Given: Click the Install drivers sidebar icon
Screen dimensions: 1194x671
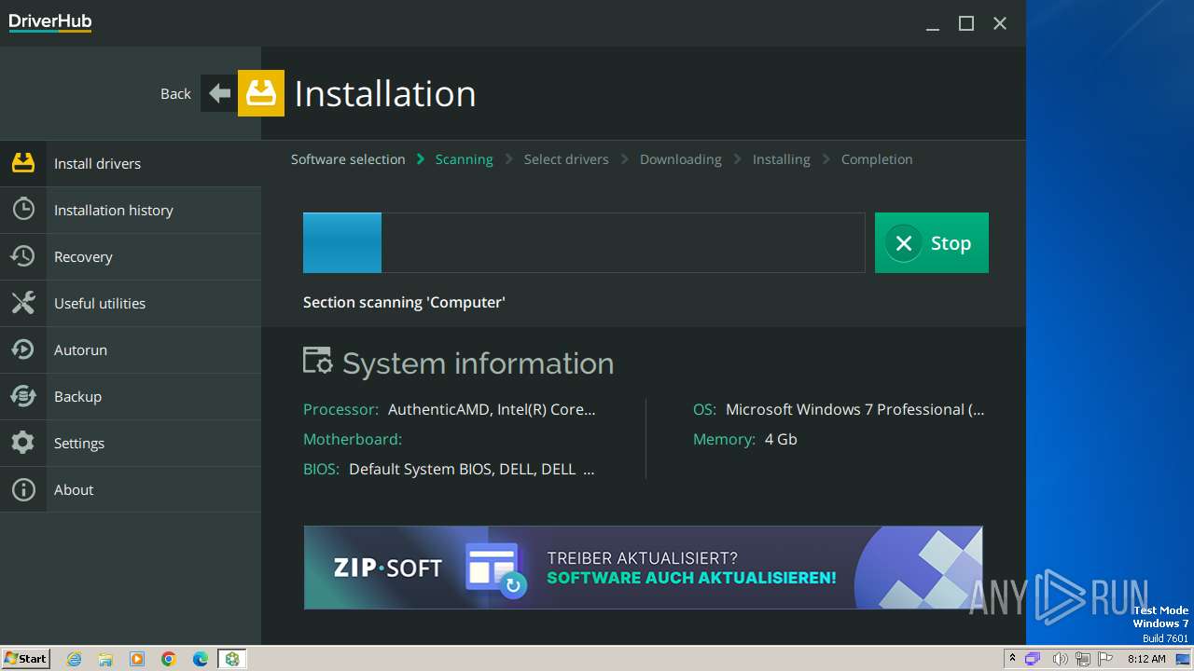Looking at the screenshot, I should point(23,163).
